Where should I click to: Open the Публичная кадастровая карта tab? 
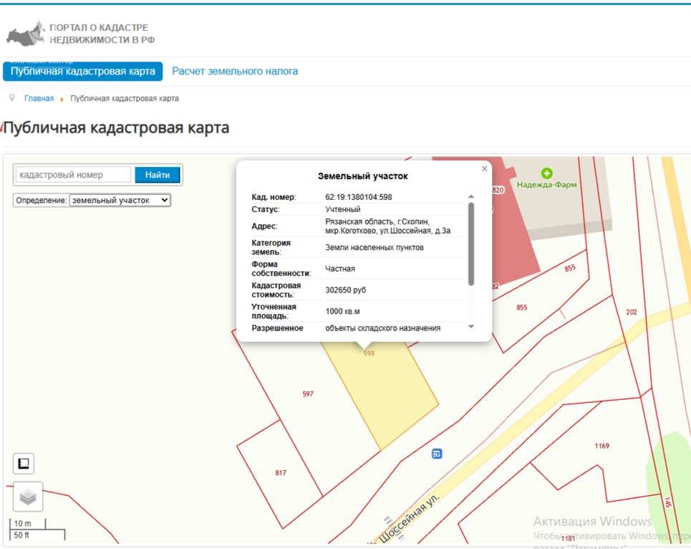(83, 72)
